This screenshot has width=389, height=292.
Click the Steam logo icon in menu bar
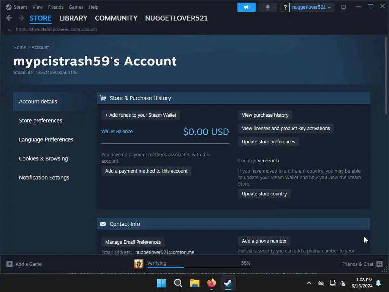9,7
